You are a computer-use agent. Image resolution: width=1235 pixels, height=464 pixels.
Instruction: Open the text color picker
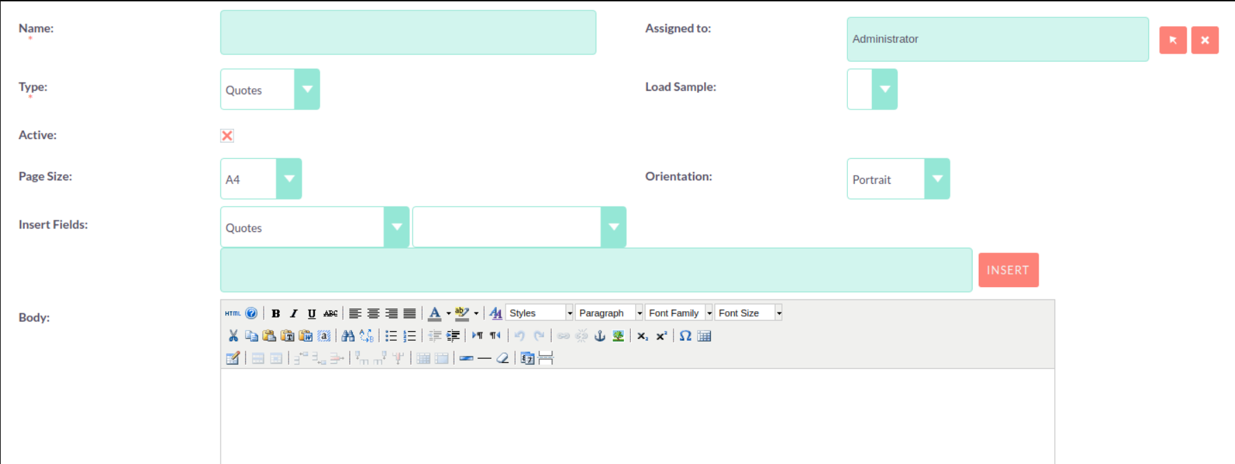coord(448,313)
